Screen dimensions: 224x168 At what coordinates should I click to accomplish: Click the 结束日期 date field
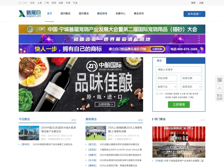click(x=191, y=78)
